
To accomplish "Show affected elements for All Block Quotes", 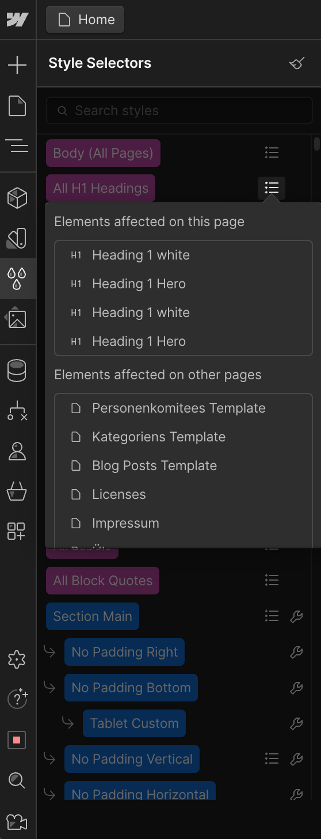I will pos(272,581).
